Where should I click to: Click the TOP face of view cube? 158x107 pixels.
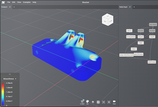[x=108, y=16]
